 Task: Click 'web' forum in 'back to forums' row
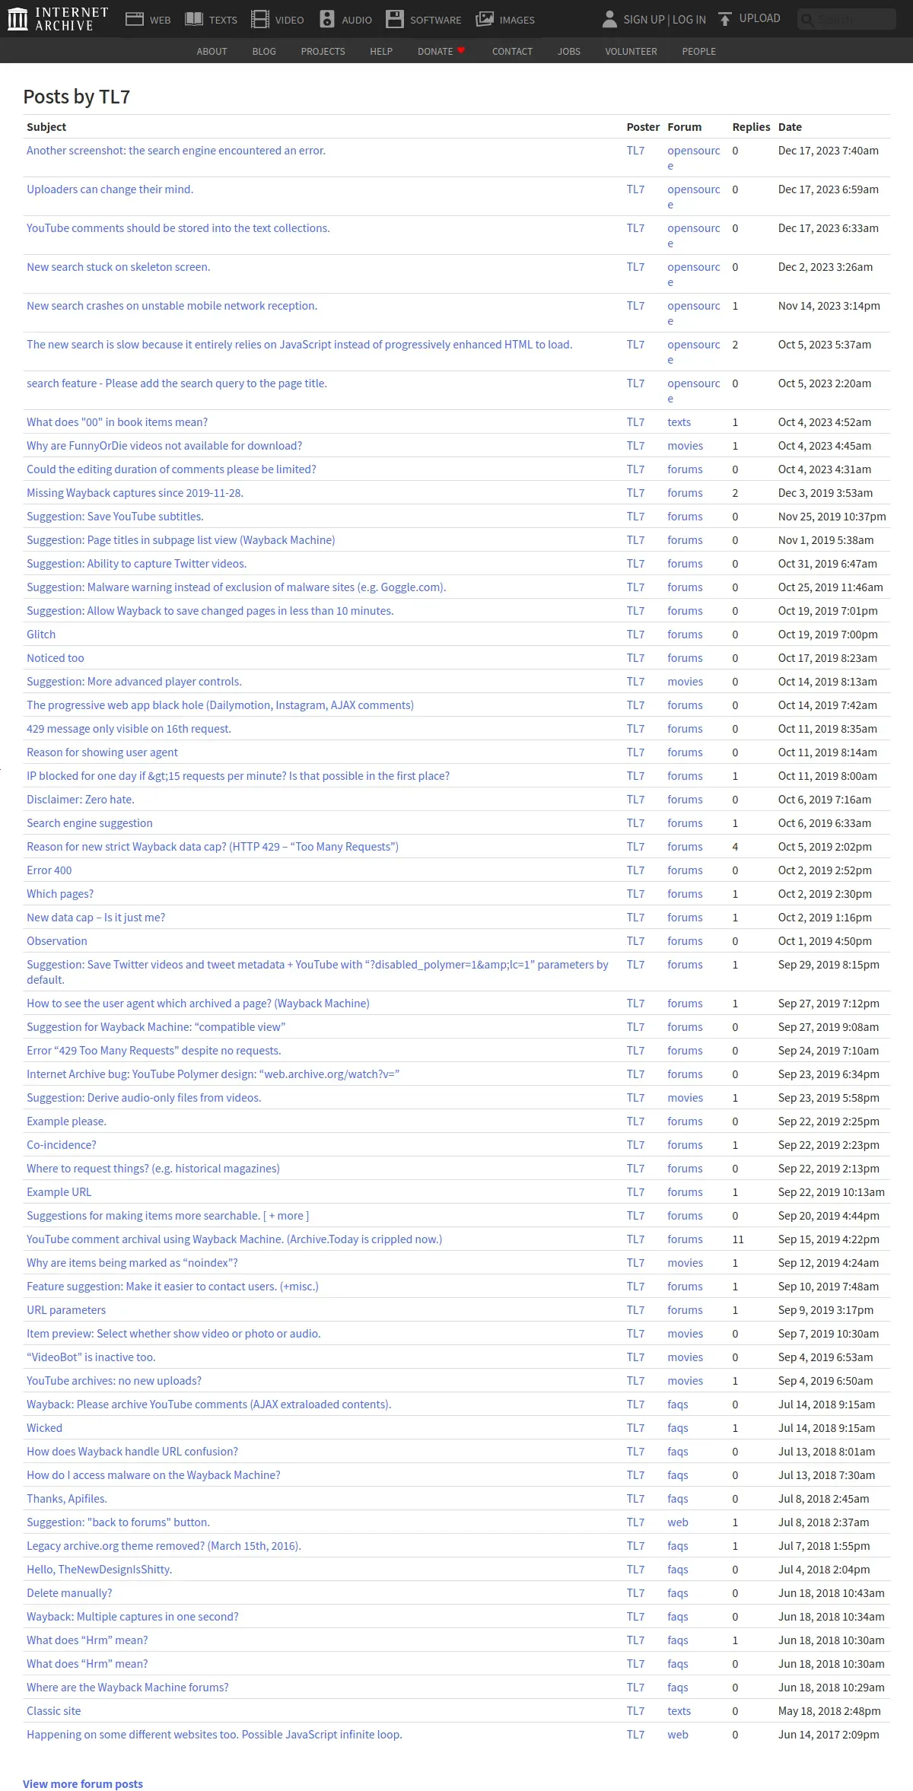(677, 1522)
